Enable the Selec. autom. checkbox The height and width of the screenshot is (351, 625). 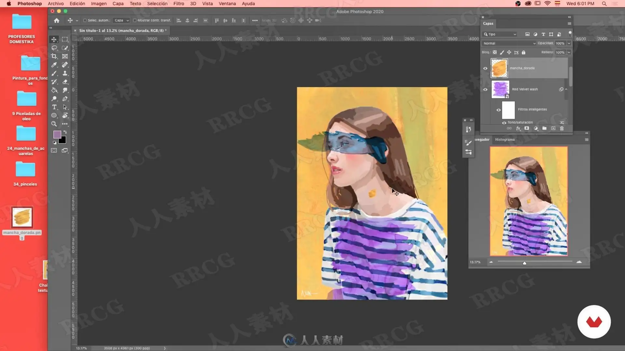85,20
